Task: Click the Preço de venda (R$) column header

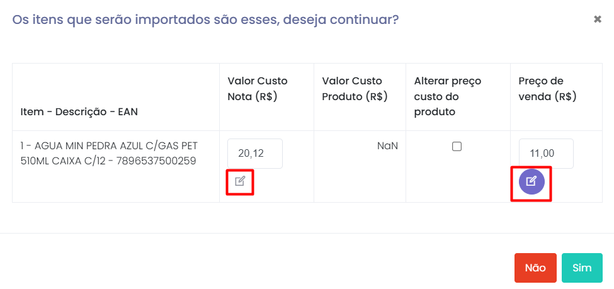Action: 547,89
